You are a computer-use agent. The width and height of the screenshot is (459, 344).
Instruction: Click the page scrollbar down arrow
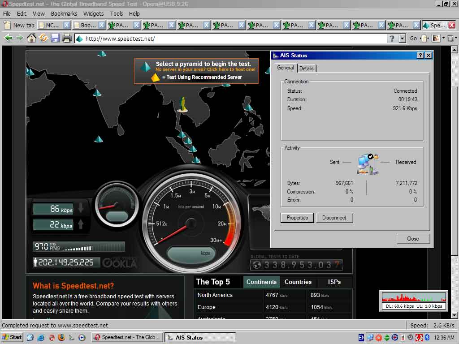coord(454,315)
